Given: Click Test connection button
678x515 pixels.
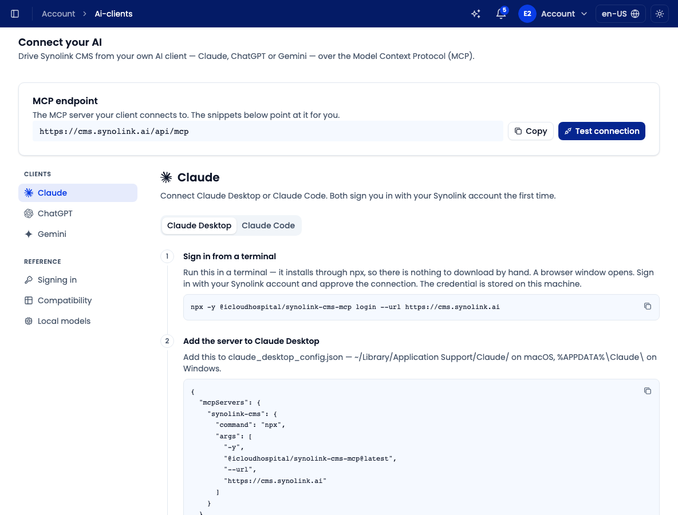Looking at the screenshot, I should pyautogui.click(x=601, y=131).
